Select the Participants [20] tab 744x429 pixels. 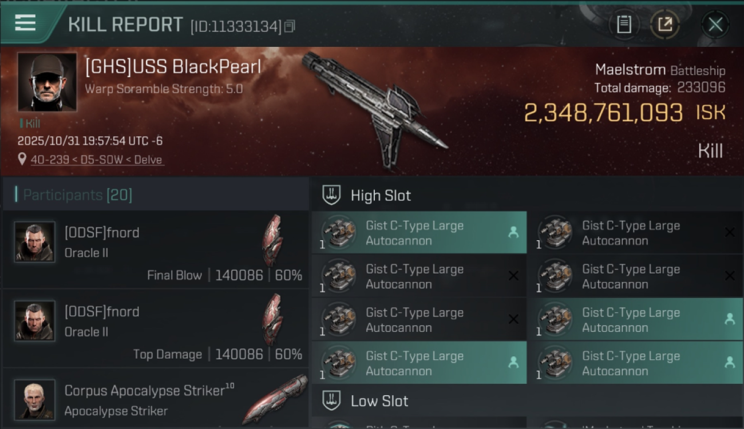77,195
